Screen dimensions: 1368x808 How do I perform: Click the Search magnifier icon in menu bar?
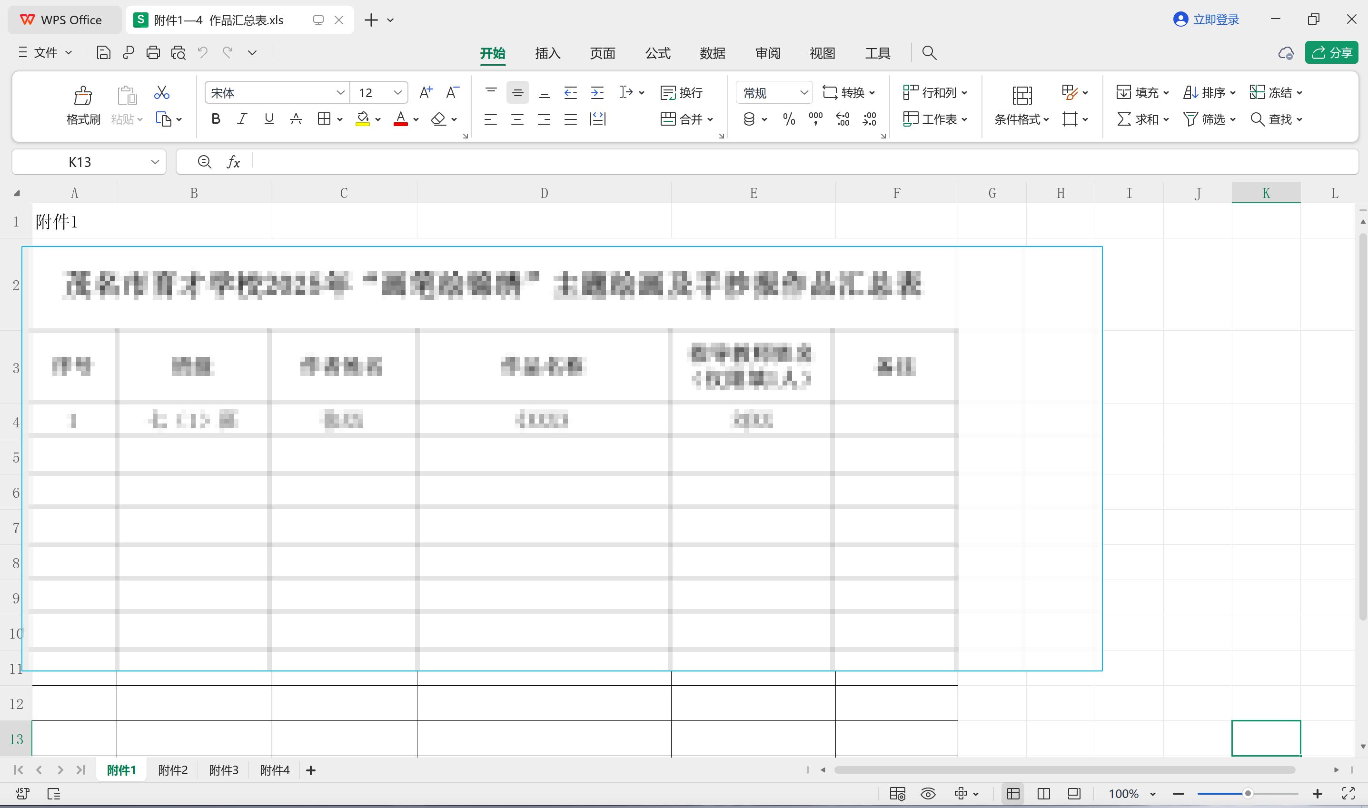pos(929,53)
